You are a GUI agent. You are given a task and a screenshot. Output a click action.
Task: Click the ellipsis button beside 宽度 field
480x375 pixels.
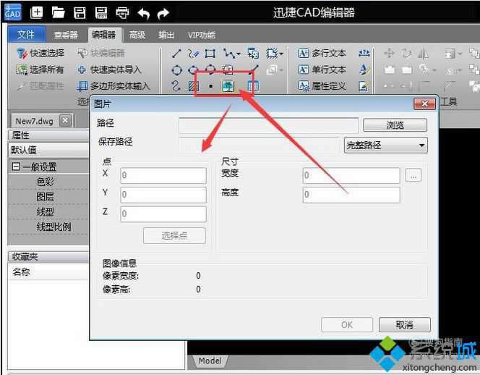[x=413, y=175]
